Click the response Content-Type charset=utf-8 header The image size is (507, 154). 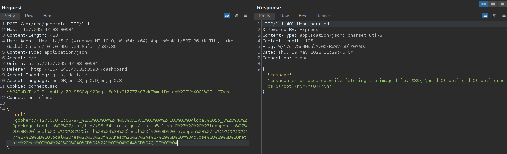tap(322, 35)
